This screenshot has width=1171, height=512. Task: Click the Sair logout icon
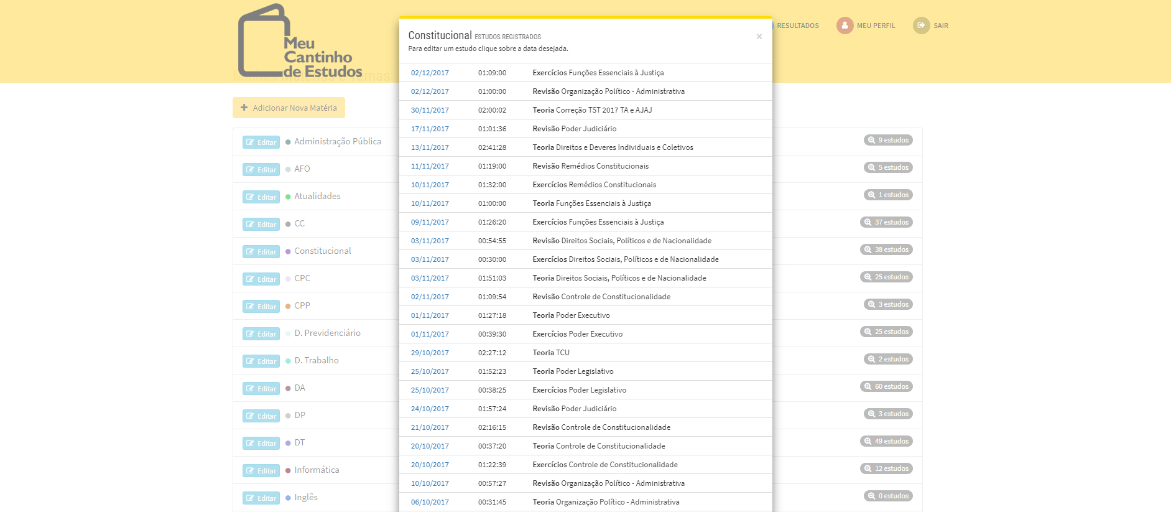pyautogui.click(x=921, y=26)
